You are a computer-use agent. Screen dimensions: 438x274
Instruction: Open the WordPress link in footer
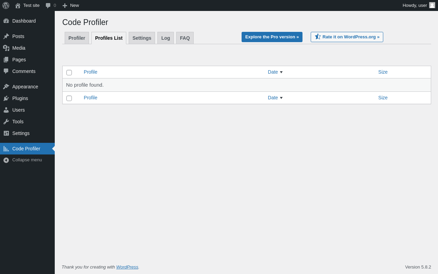[127, 267]
